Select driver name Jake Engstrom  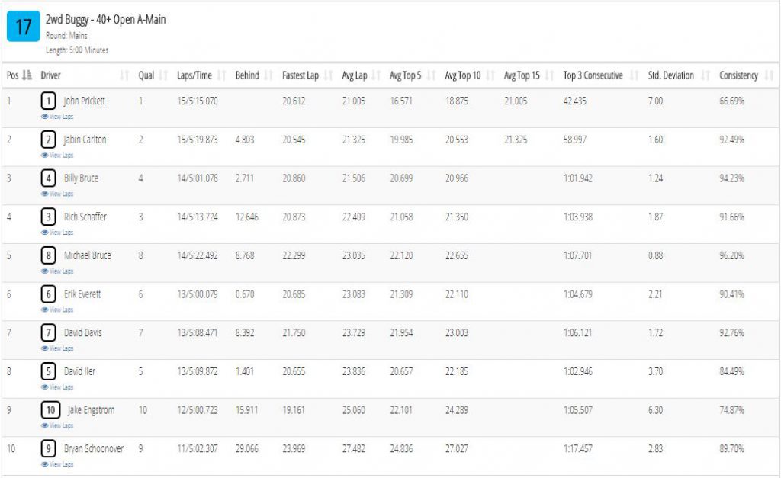[x=92, y=410]
